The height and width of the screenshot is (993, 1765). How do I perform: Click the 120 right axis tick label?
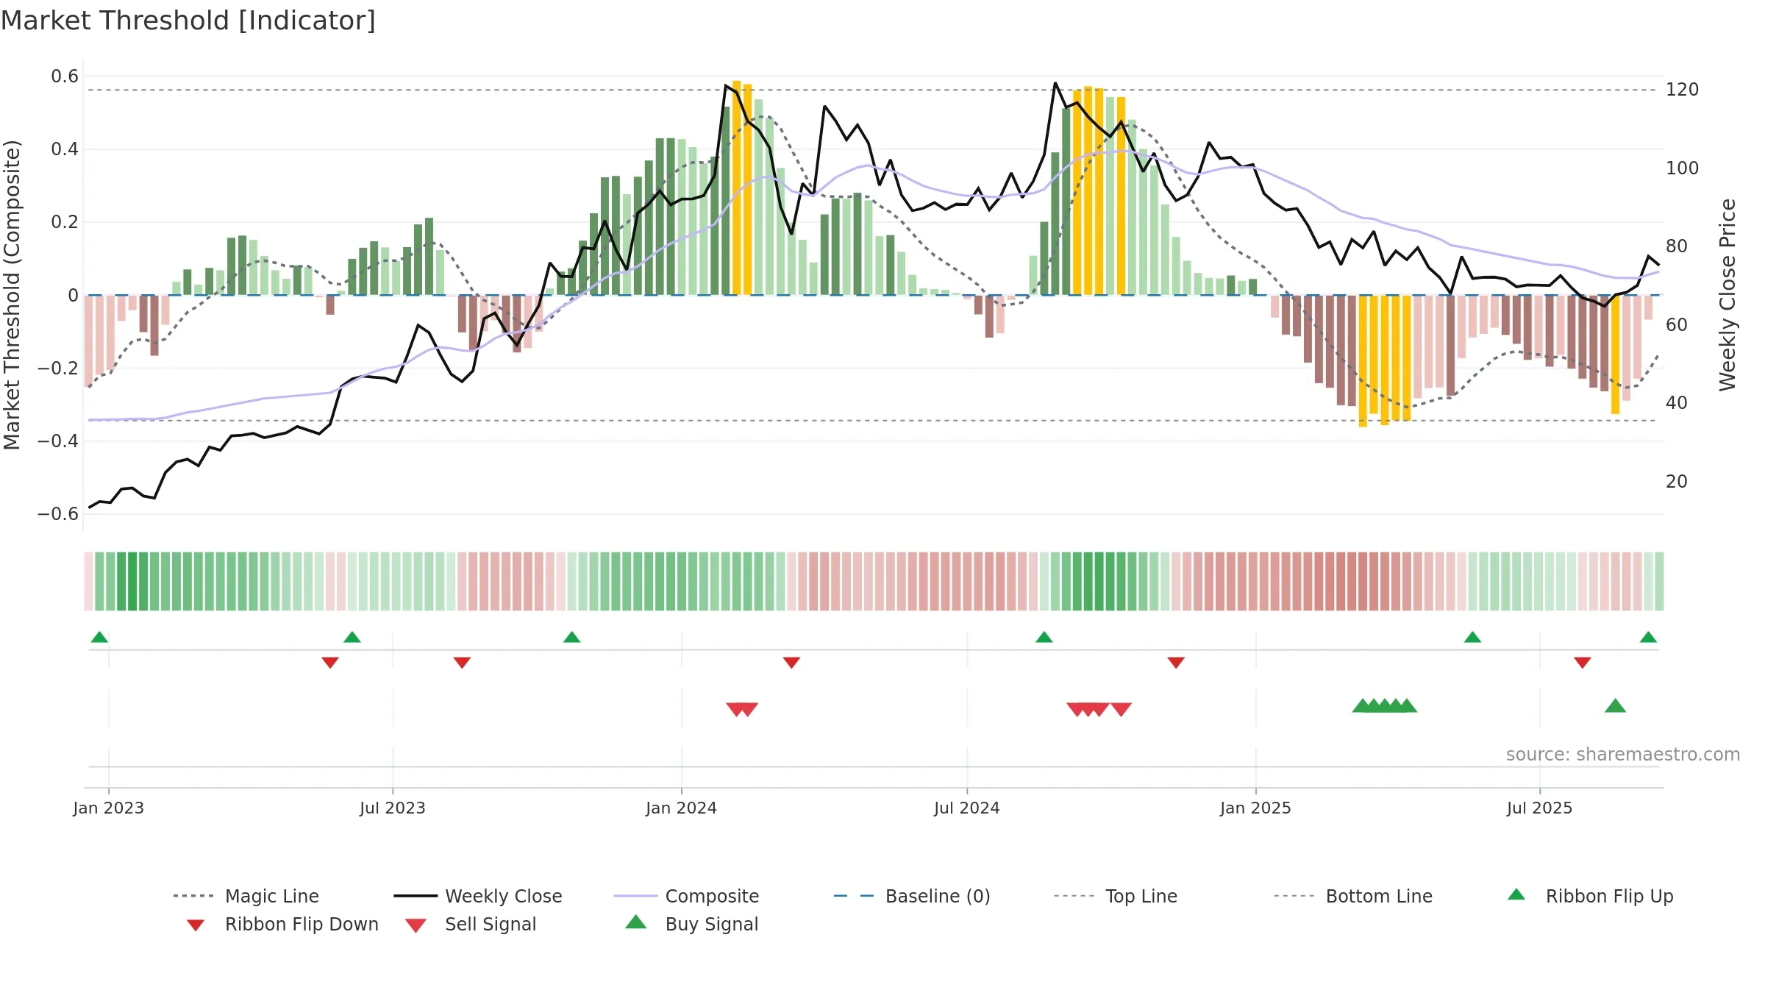1683,90
